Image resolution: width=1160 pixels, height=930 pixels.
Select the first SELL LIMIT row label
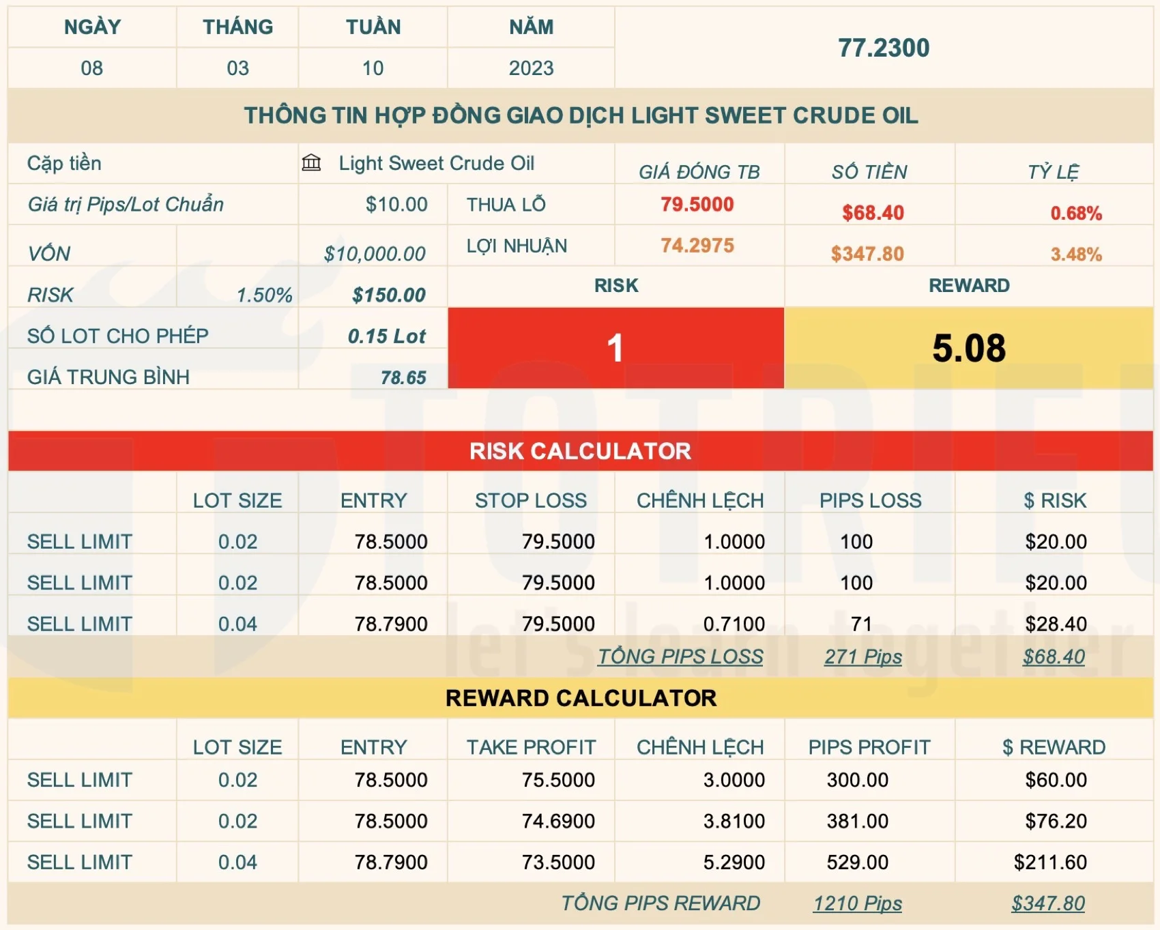(80, 541)
